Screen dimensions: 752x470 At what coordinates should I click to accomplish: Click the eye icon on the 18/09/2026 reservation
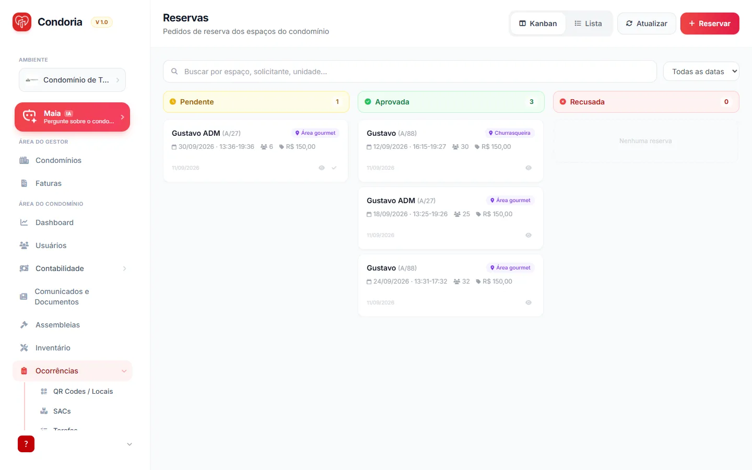click(x=528, y=235)
